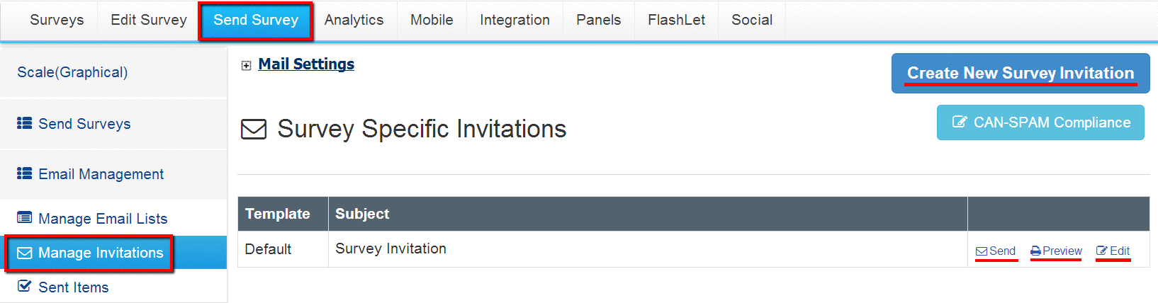Click the envelope icon on Manage Invitations
The height and width of the screenshot is (303, 1158).
coord(25,253)
